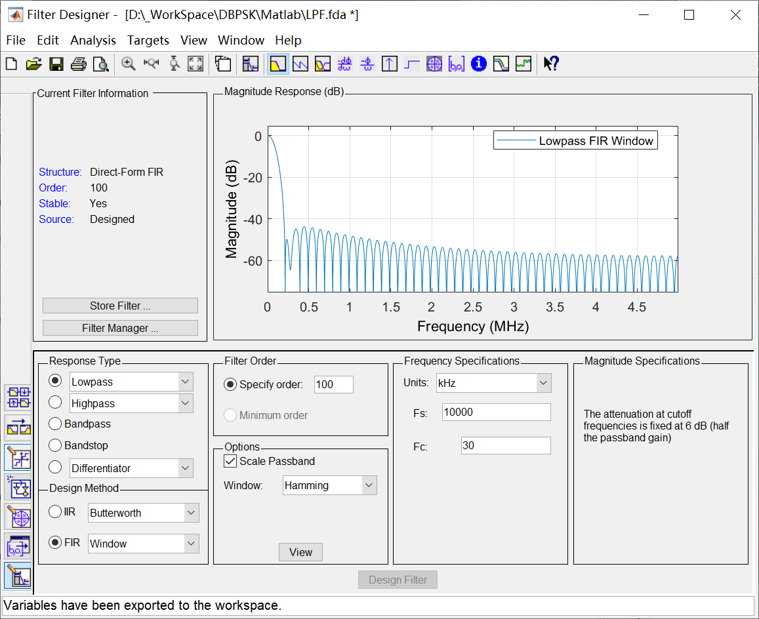Open the Realize Model sidebar panel
The image size is (759, 619).
tap(18, 487)
